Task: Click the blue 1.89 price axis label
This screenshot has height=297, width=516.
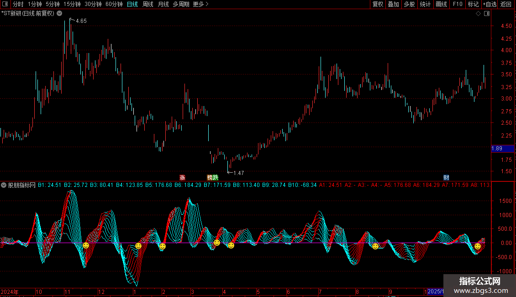Action: (502, 148)
